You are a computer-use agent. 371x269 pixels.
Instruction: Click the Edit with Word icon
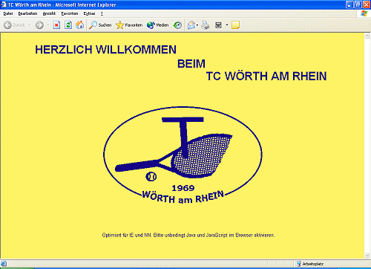click(x=218, y=25)
